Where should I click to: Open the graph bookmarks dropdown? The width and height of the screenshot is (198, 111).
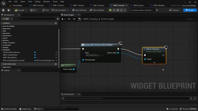63,19
